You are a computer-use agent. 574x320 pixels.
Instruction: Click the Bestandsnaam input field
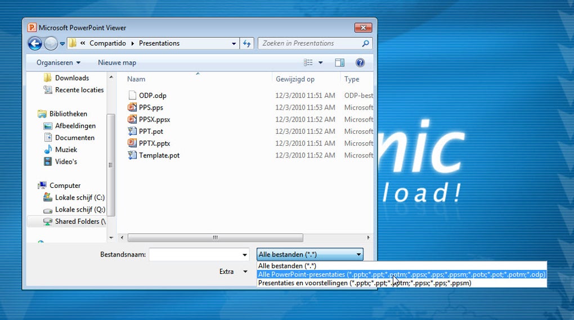point(195,255)
